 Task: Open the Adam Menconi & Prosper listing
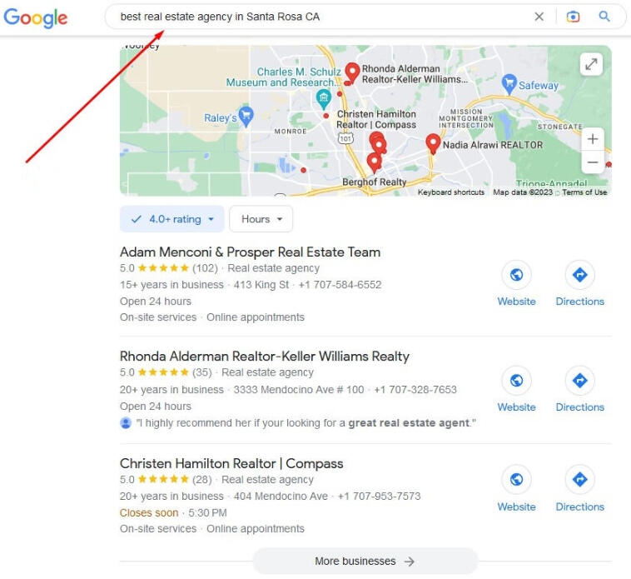(x=250, y=252)
